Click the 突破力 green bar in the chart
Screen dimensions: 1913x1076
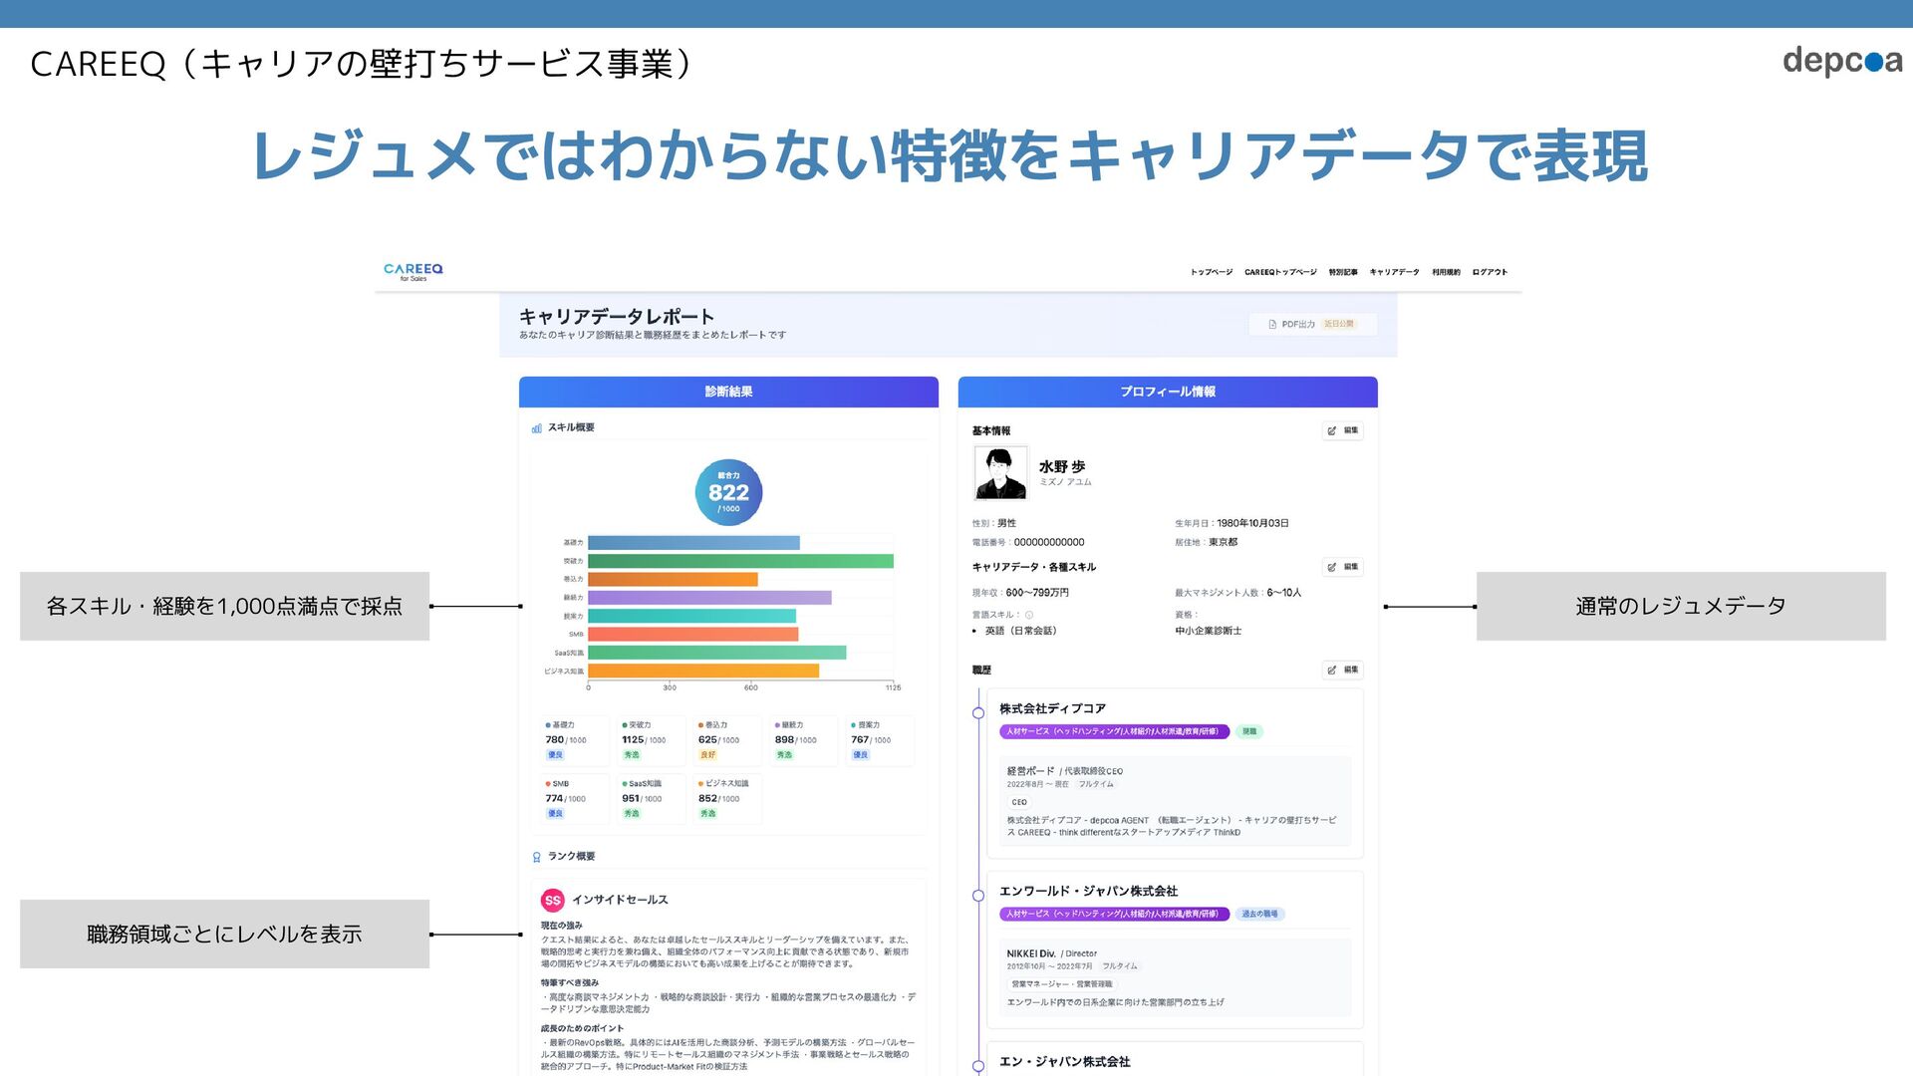[x=740, y=561]
